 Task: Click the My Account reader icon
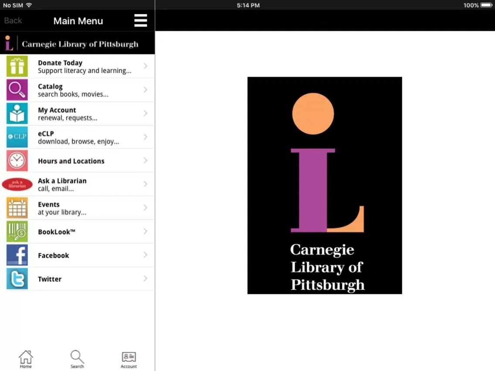[17, 114]
